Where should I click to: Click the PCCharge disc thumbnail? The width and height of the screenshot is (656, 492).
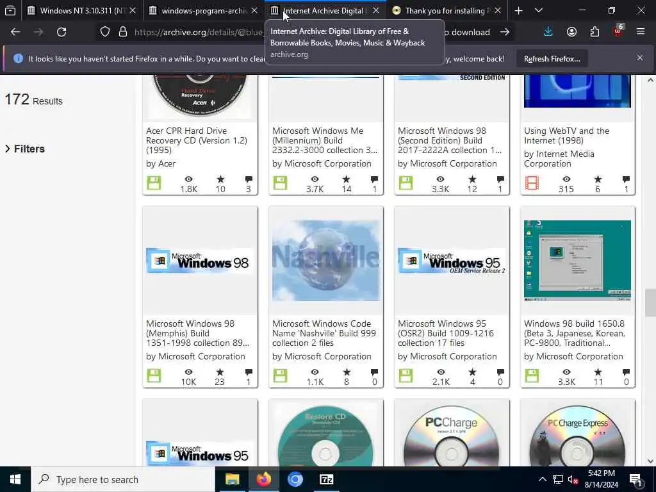452,435
